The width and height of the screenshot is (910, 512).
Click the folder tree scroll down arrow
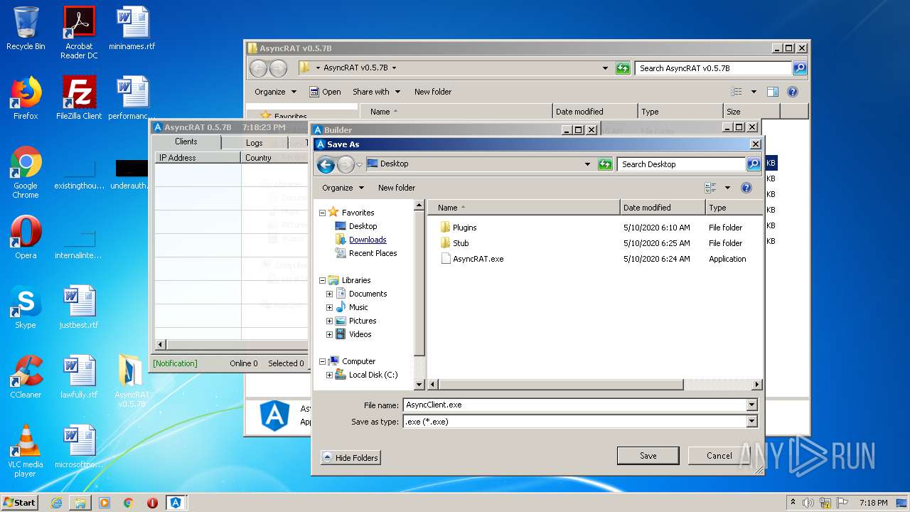[419, 385]
